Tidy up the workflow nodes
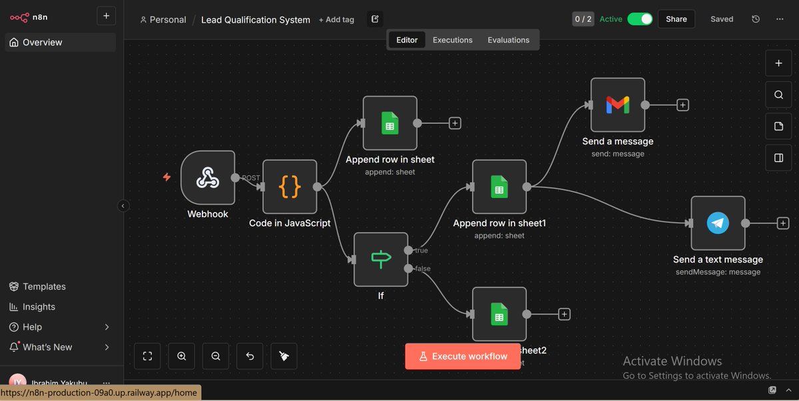Screen dimensions: 799x401 click(284, 356)
